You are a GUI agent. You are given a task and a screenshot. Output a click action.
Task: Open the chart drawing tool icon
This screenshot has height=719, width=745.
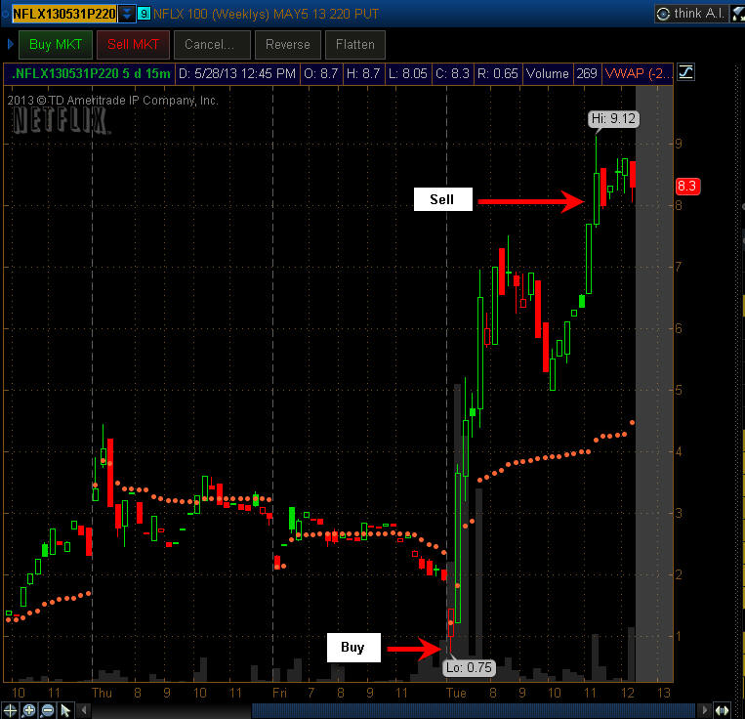tap(685, 72)
